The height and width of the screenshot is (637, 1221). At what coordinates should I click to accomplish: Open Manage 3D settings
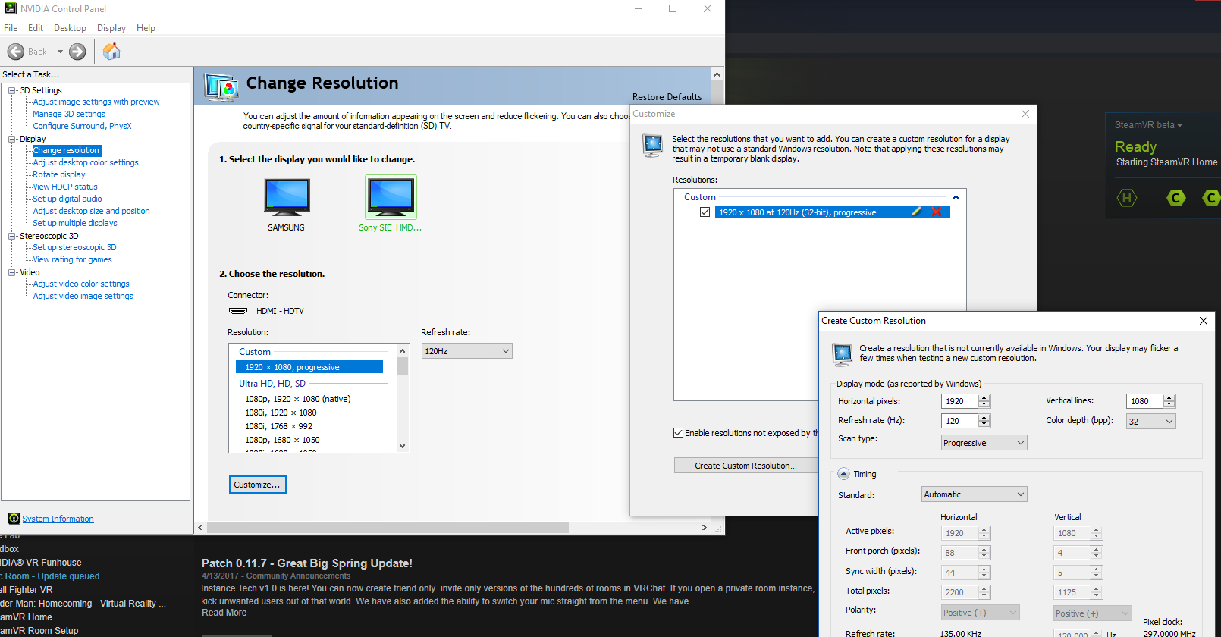pos(69,114)
